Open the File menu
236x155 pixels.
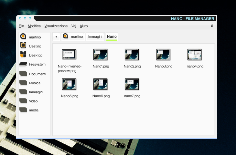coord(21,26)
